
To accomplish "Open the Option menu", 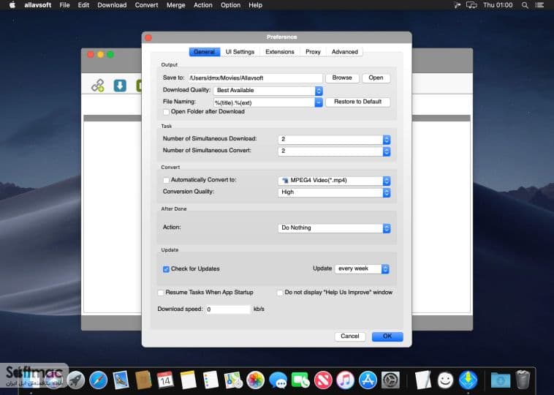I will [230, 5].
